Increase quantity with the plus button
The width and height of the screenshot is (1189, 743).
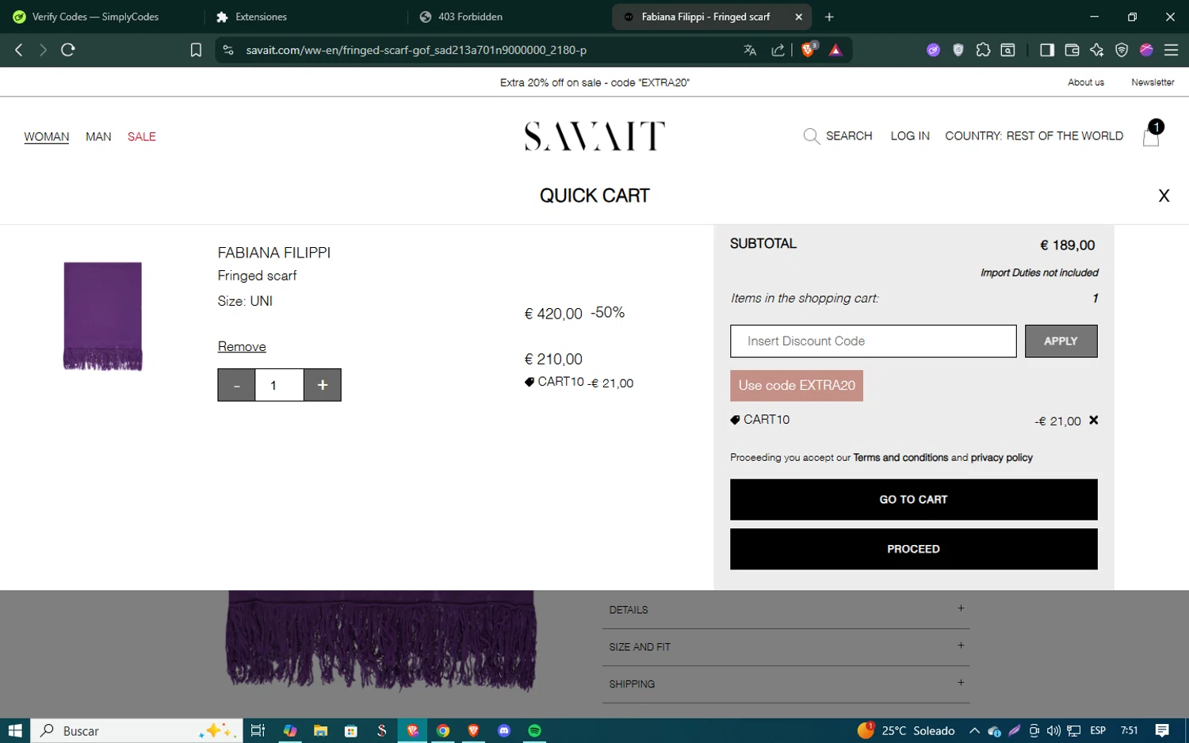click(x=323, y=385)
